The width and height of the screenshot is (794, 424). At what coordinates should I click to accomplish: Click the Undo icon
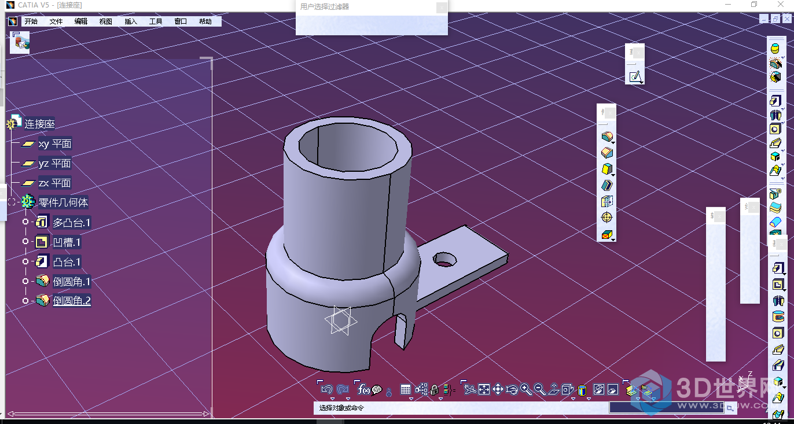pyautogui.click(x=326, y=389)
